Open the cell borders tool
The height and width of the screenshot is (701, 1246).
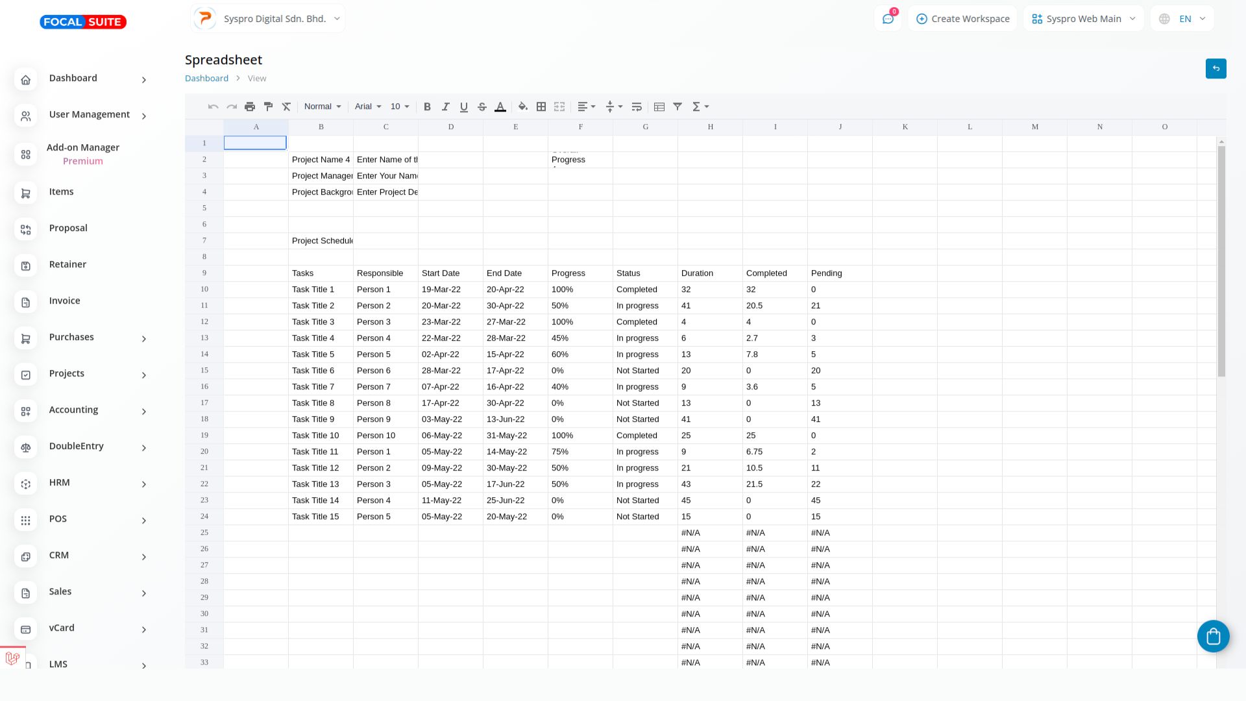pyautogui.click(x=541, y=107)
